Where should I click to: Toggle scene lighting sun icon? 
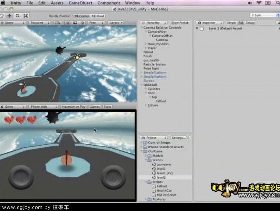pos(68,23)
